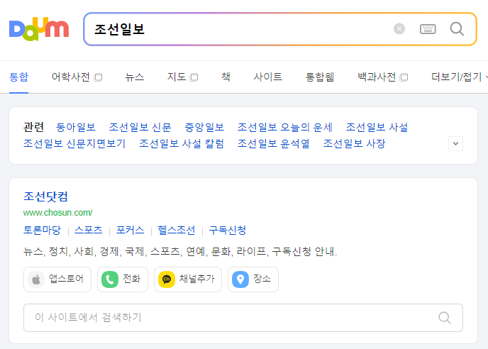
Task: Open the 백과사전 tab
Action: tap(377, 77)
